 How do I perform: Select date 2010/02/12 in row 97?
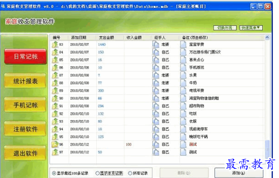point(80,152)
